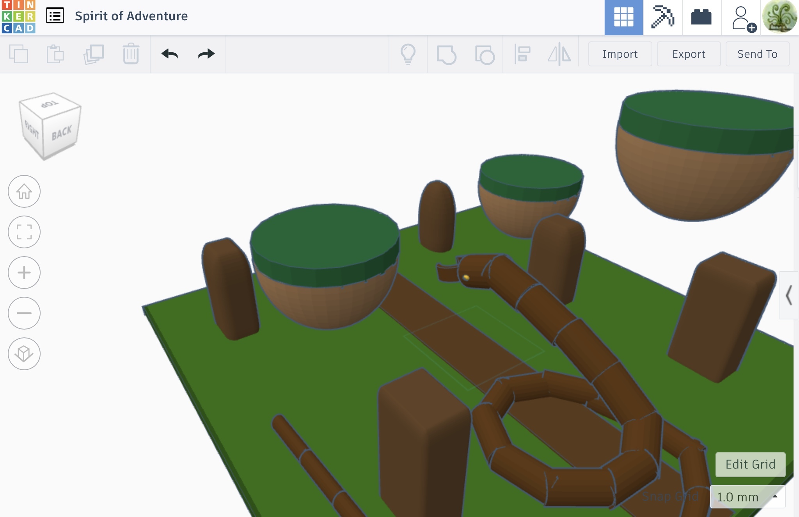This screenshot has height=517, width=799.
Task: Click the Send To button
Action: 757,54
